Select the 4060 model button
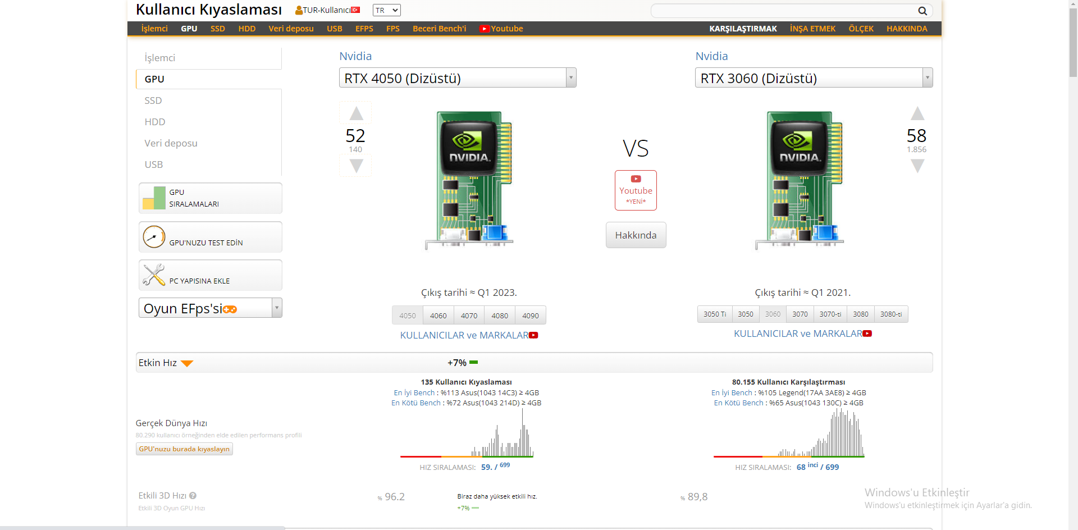 (x=438, y=316)
